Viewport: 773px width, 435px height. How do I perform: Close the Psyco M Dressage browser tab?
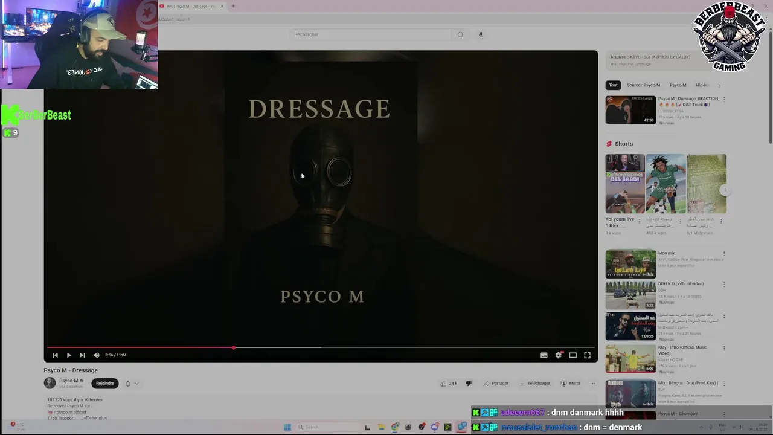(222, 6)
